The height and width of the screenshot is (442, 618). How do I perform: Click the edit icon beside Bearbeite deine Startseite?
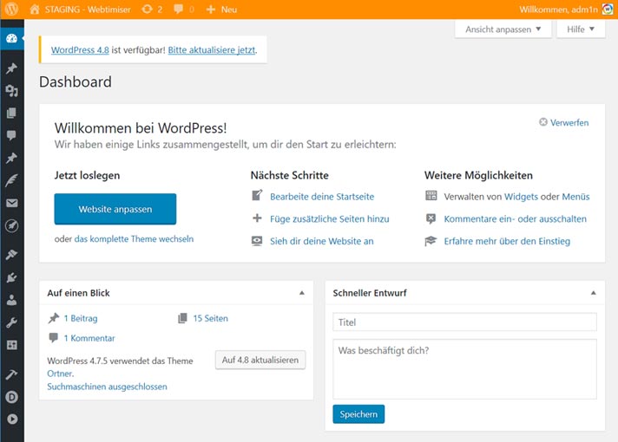pos(257,195)
